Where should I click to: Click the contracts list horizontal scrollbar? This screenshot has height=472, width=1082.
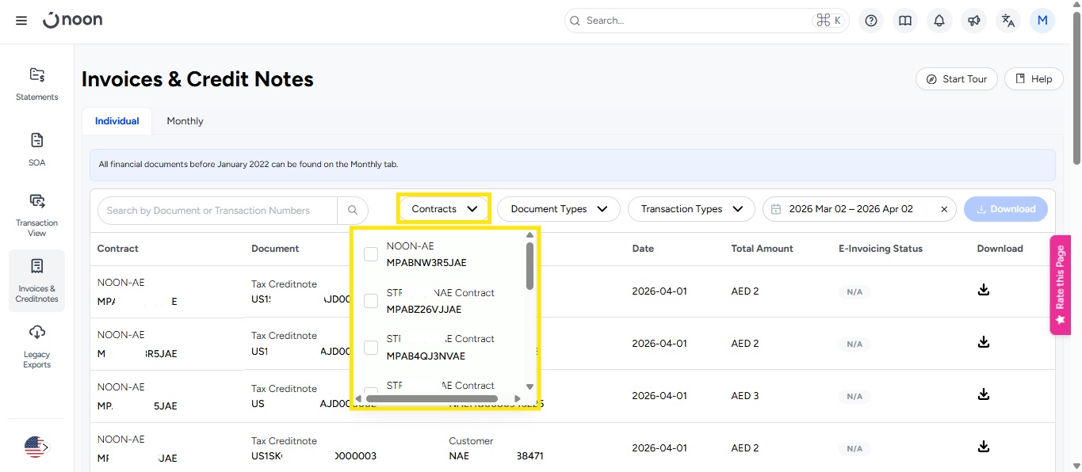(x=431, y=398)
